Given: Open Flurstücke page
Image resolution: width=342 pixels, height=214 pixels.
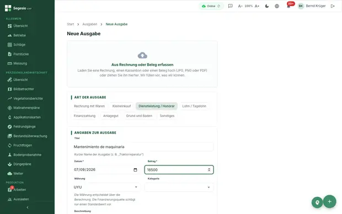Looking at the screenshot, I should coord(21,54).
